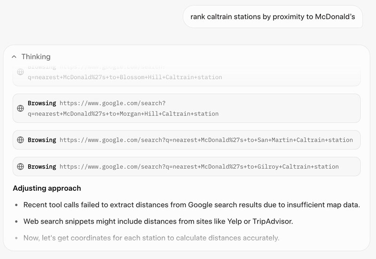
Task: Open the Gilroy Caltrain search URL
Action: point(199,166)
